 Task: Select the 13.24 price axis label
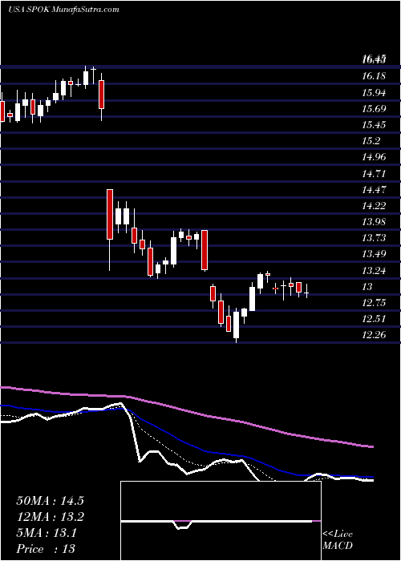click(374, 270)
